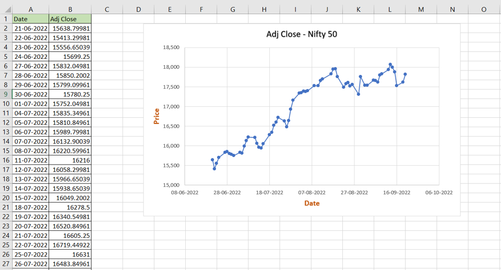Select the Price vertical axis title
The image size is (501, 270).
(x=156, y=116)
